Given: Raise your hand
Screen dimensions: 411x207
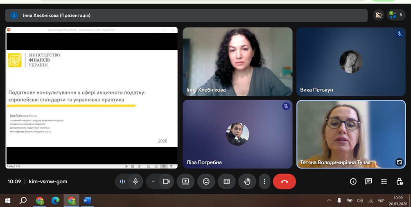Looking at the screenshot, I should [247, 181].
